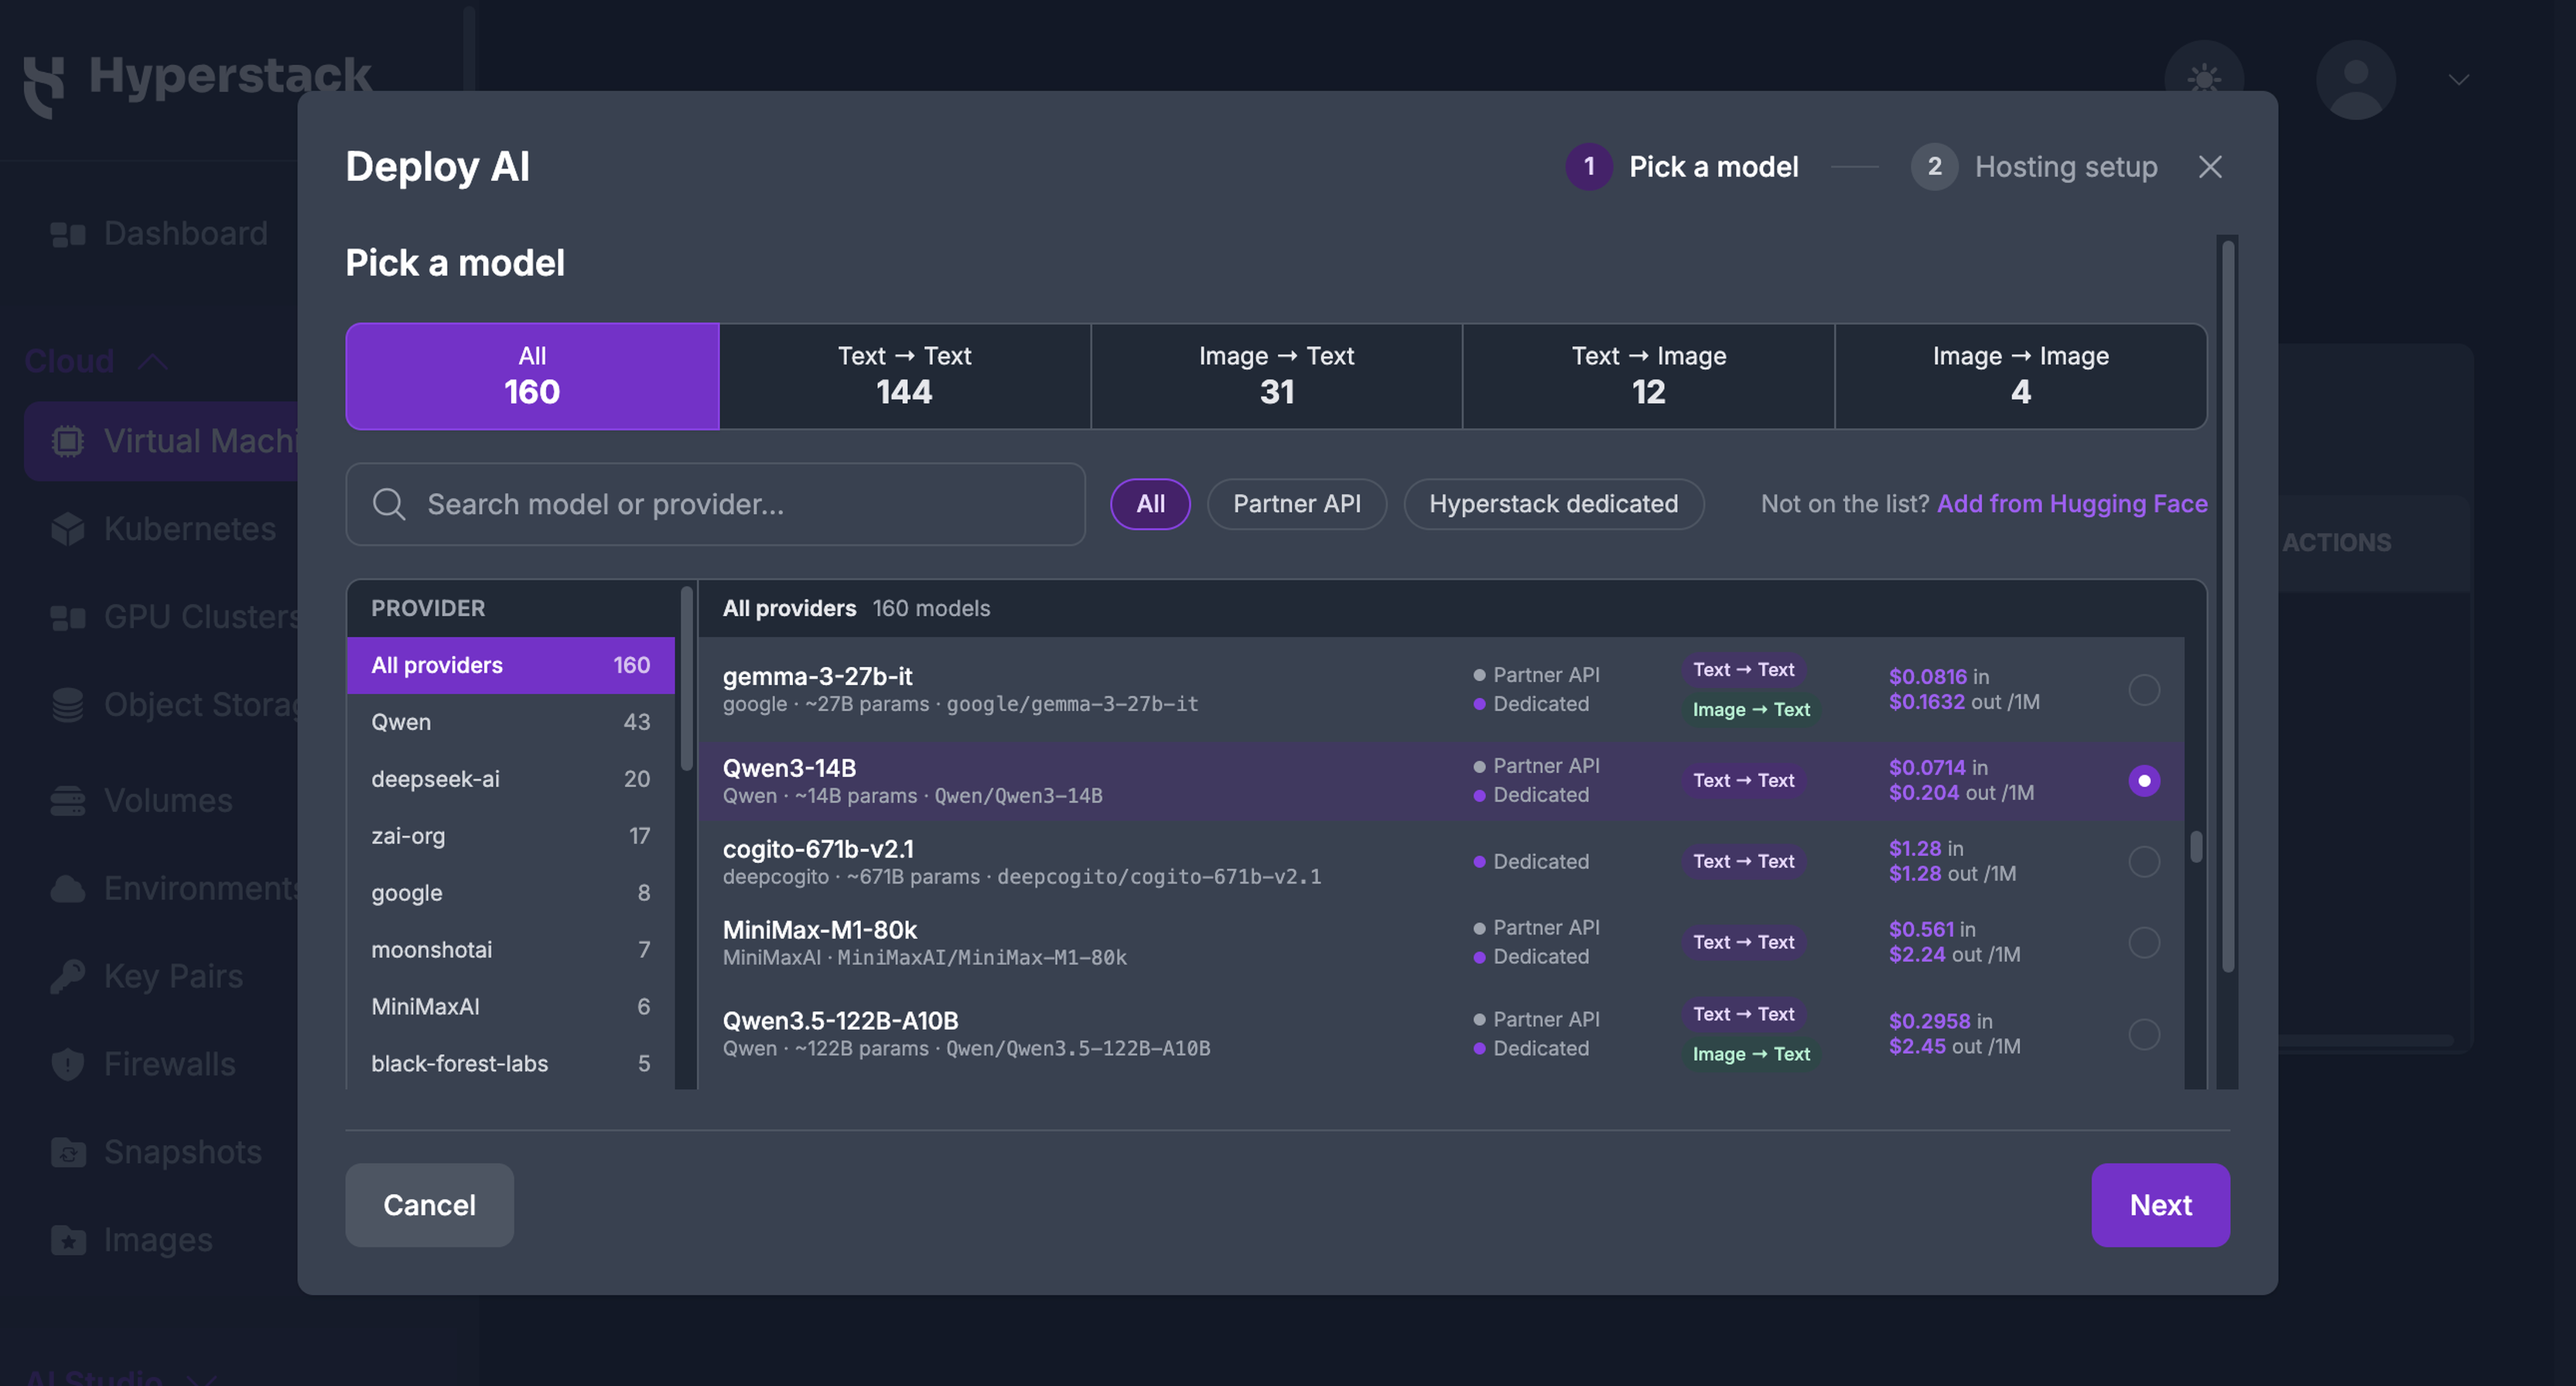Screen dimensions: 2576x1386
Task: Expand the account menu chevron
Action: pyautogui.click(x=2459, y=80)
